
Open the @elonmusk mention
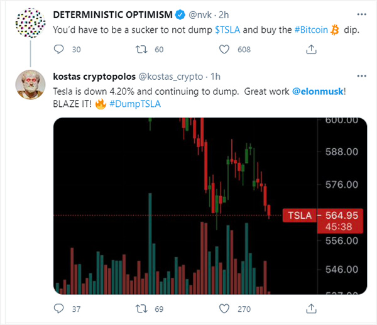(x=317, y=91)
